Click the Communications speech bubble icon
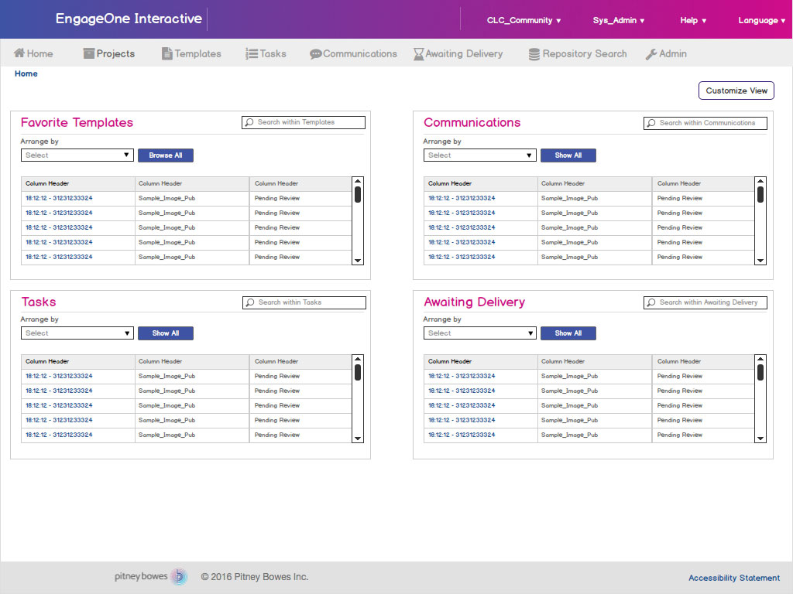Image resolution: width=793 pixels, height=594 pixels. pyautogui.click(x=315, y=54)
